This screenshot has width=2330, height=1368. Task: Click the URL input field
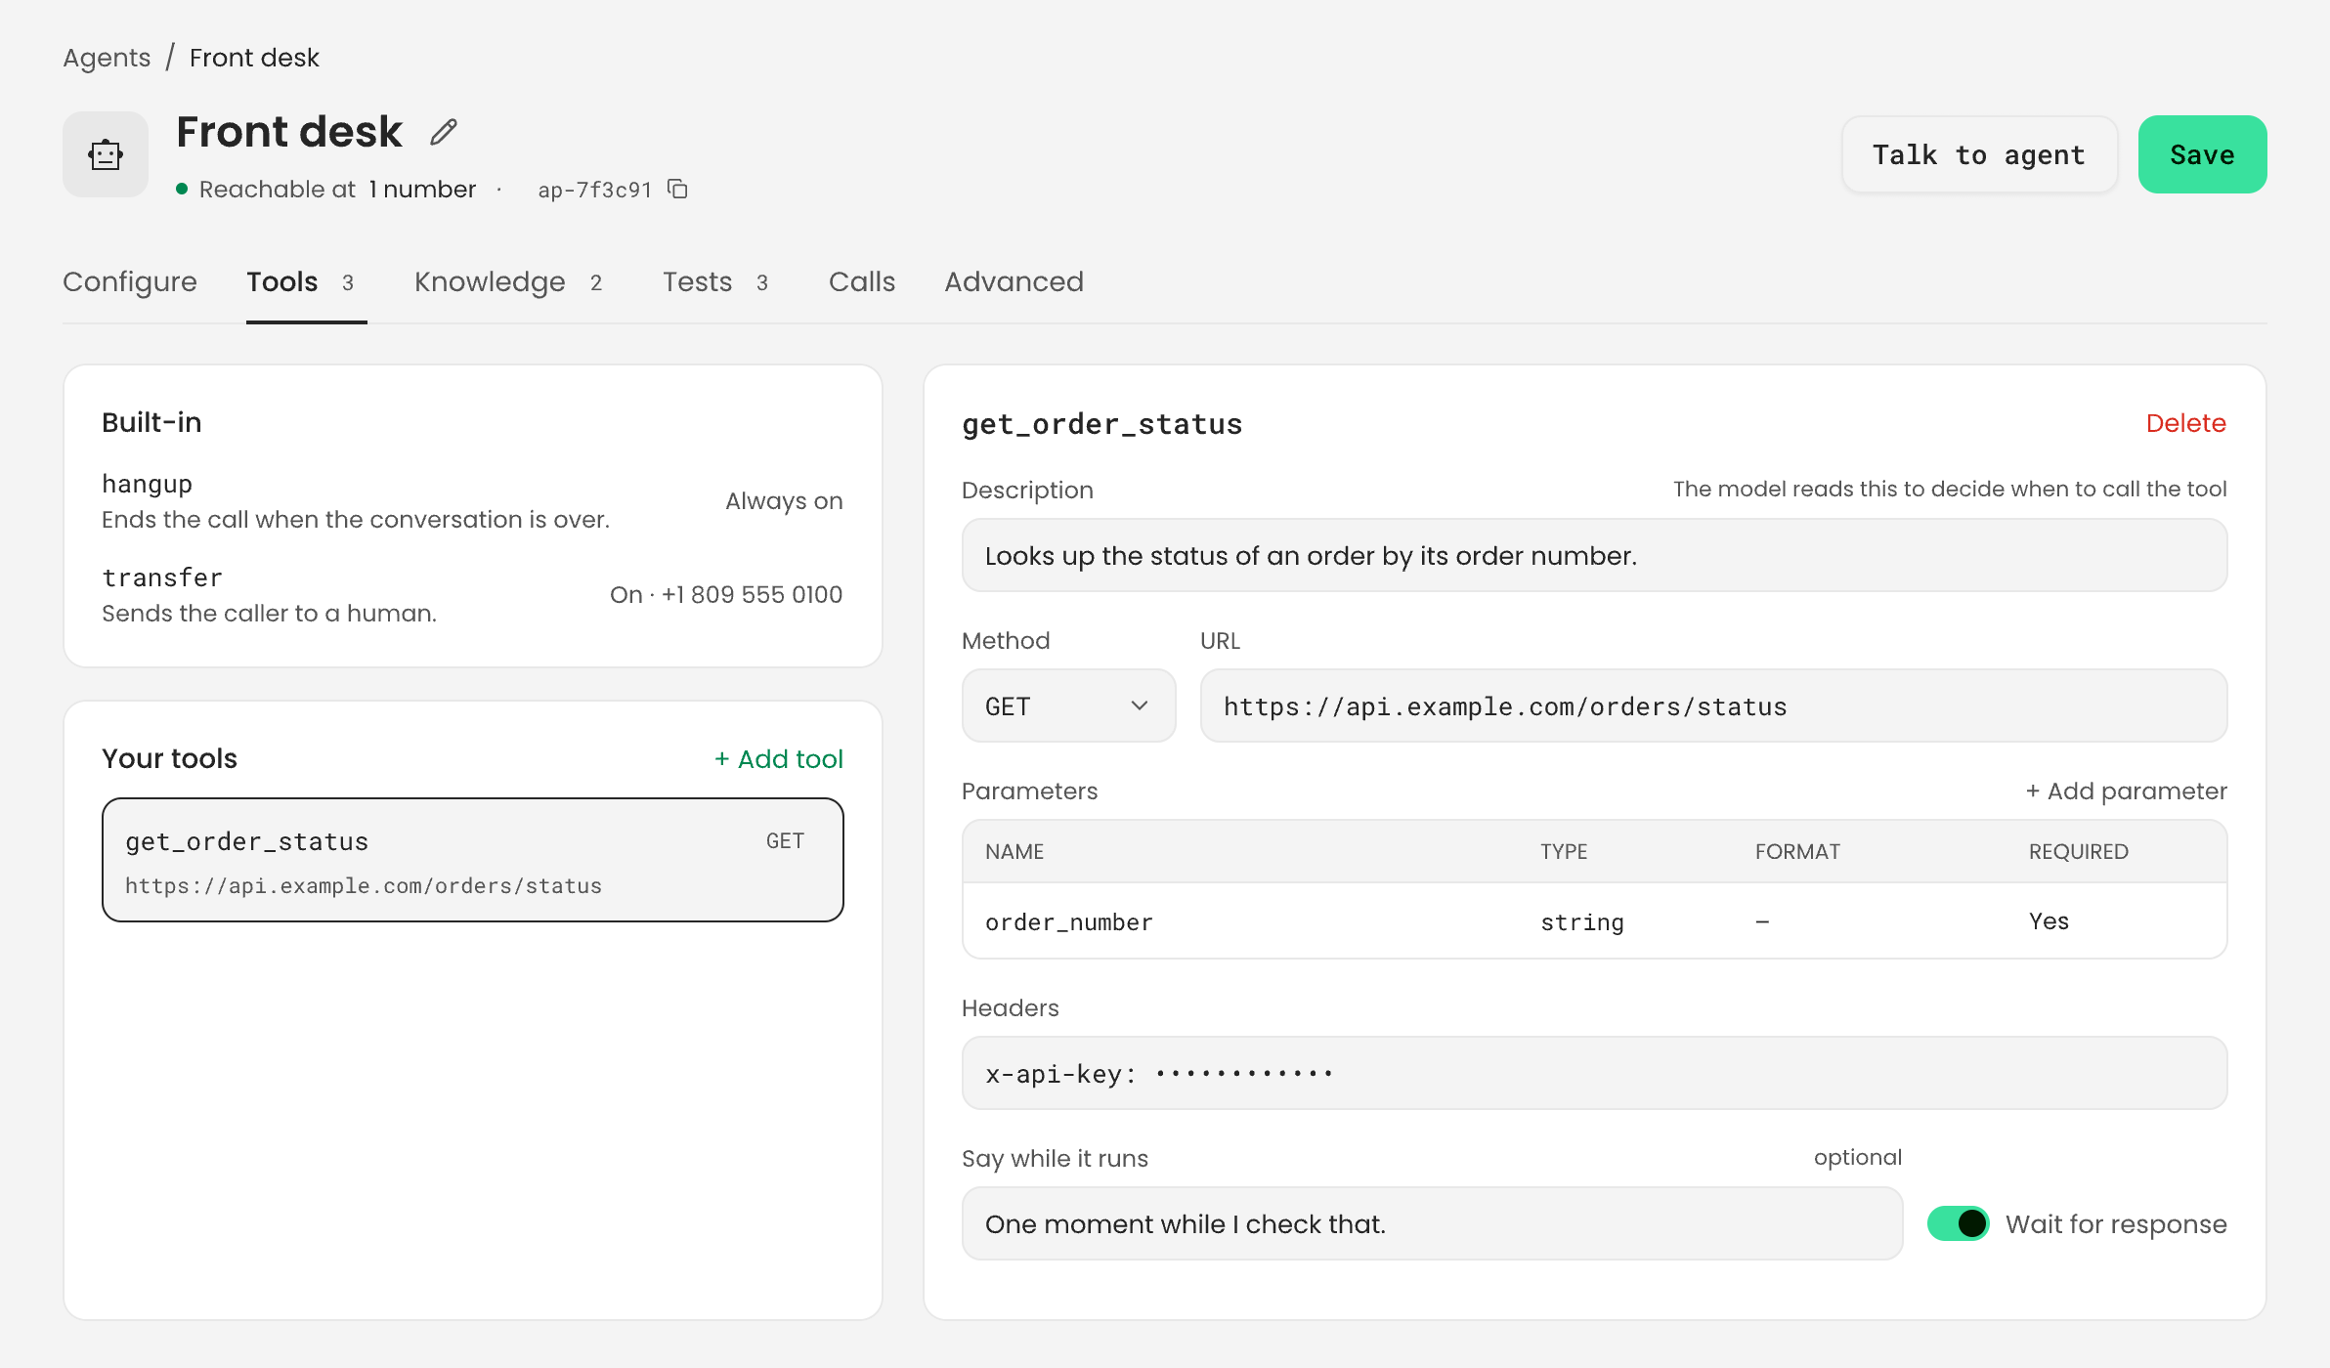(1713, 705)
